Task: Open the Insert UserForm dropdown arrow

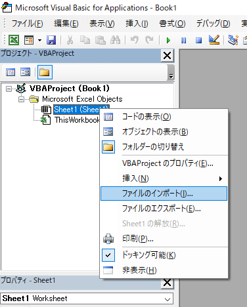Action: [x=39, y=40]
